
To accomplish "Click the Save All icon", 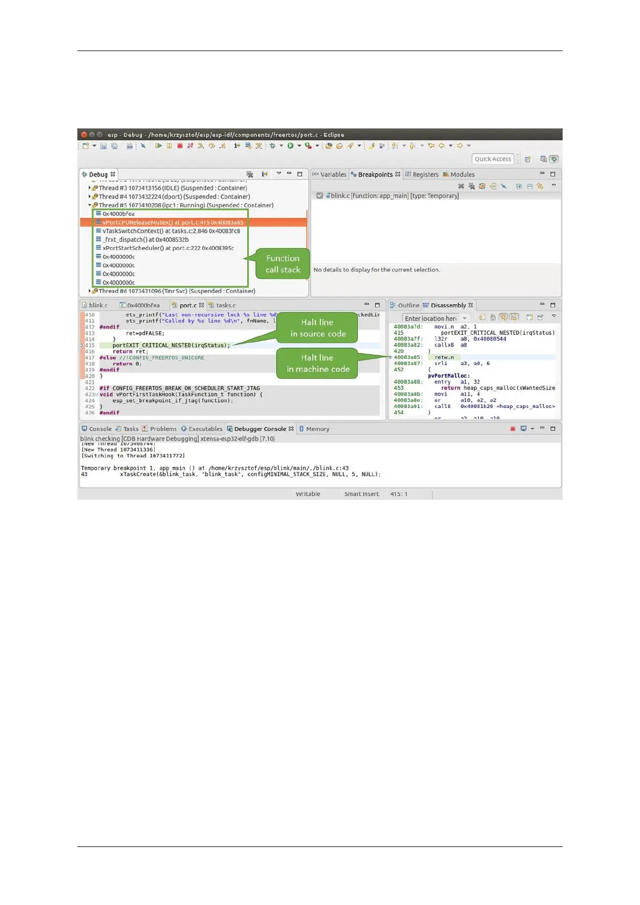I will point(114,146).
